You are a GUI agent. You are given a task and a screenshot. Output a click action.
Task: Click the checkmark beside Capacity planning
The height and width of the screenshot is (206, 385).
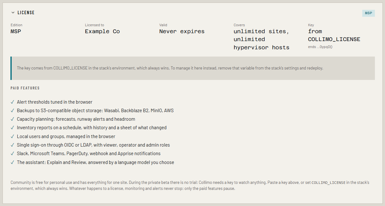(x=12, y=119)
